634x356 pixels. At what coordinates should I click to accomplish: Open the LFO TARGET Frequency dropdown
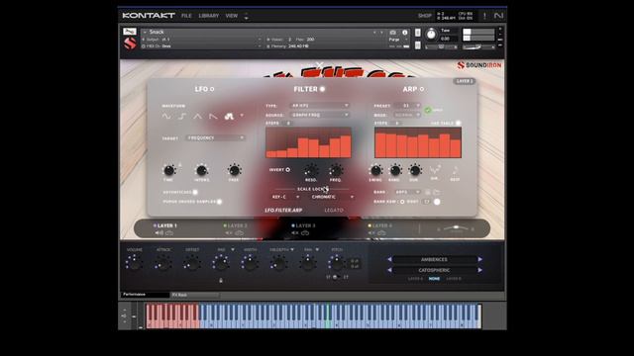216,138
